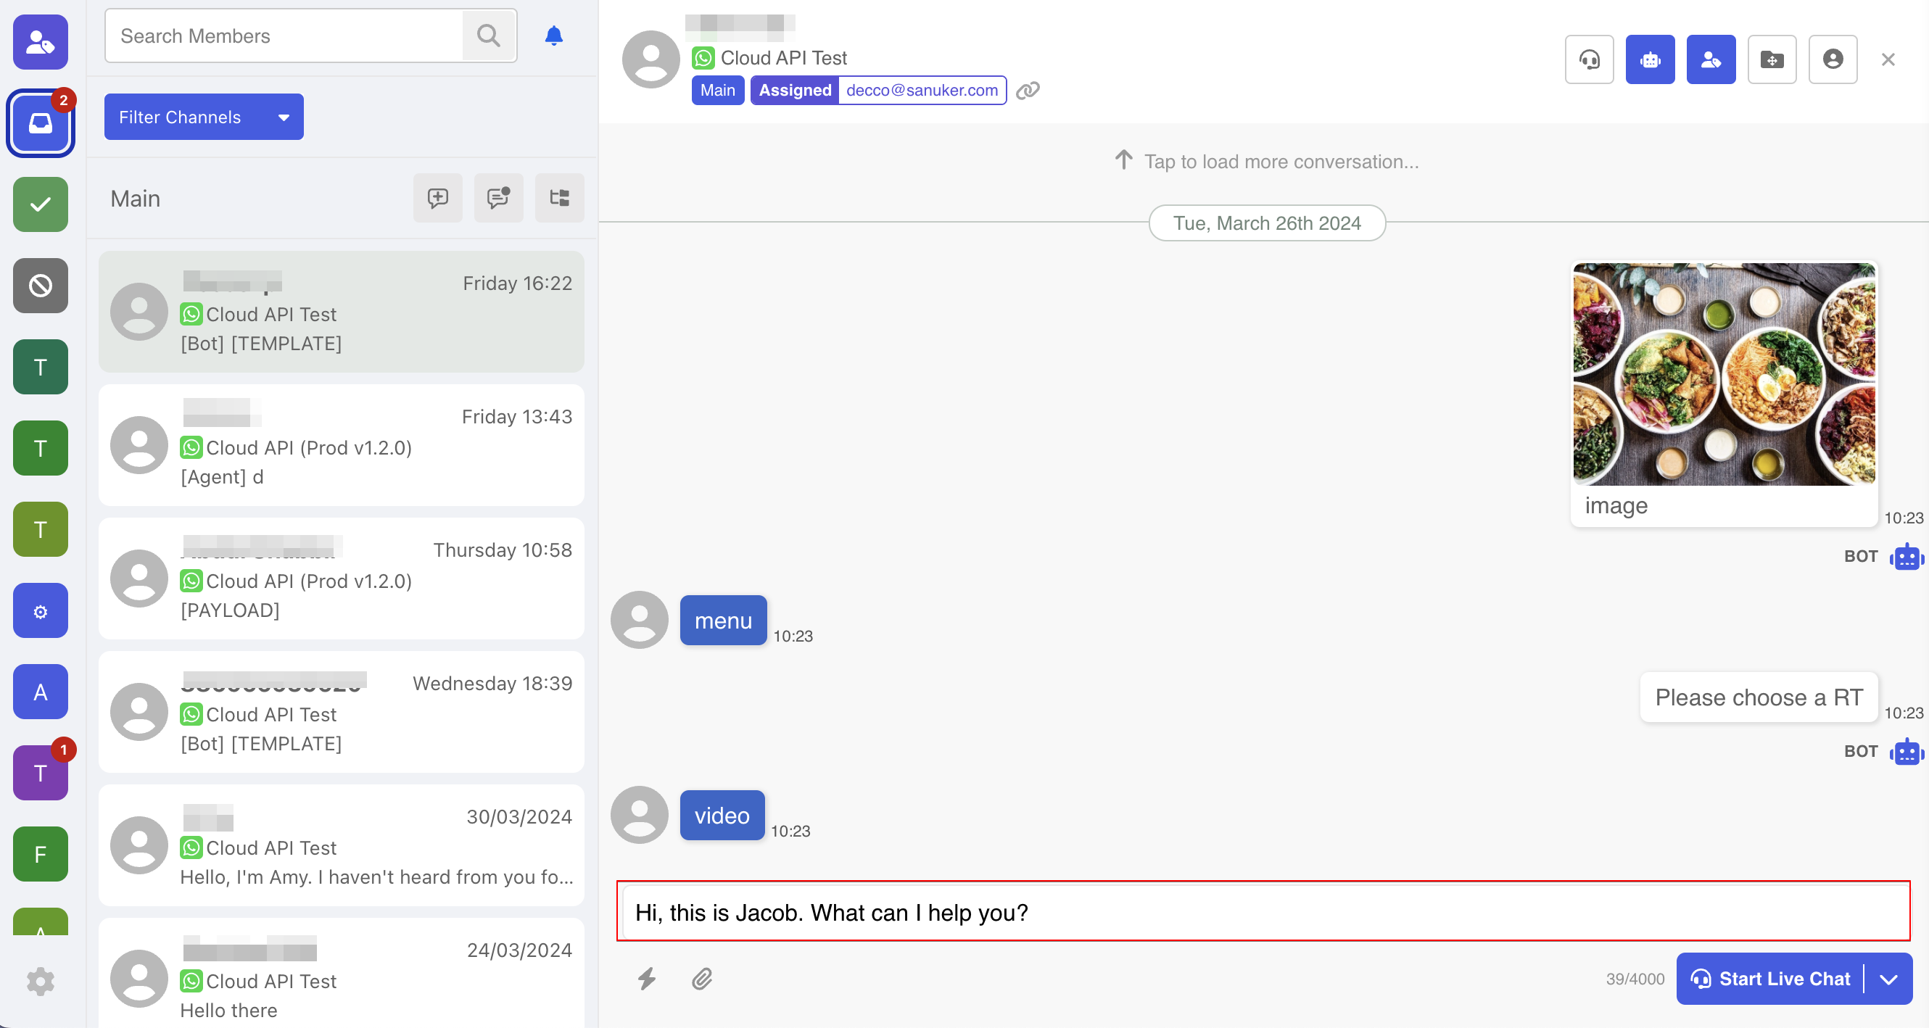The width and height of the screenshot is (1929, 1028).
Task: Click the notification bell icon
Action: point(553,36)
